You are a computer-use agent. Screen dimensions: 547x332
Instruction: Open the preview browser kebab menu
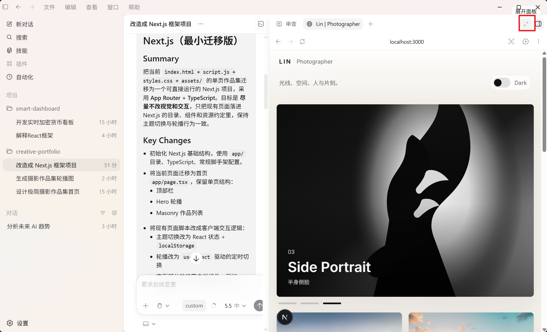[x=538, y=42]
